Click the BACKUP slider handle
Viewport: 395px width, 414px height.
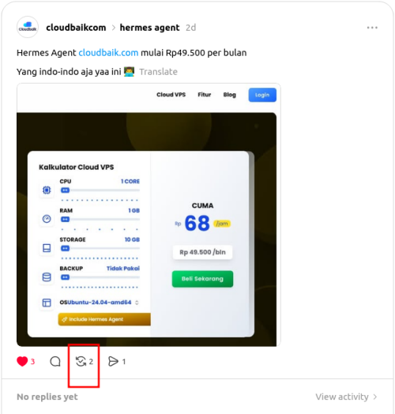pyautogui.click(x=65, y=277)
